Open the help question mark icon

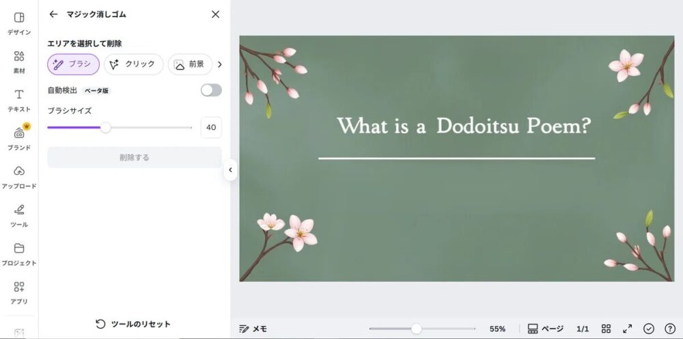tap(670, 329)
